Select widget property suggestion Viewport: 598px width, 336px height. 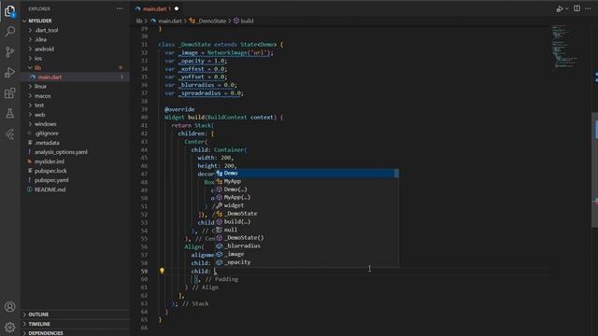point(306,205)
